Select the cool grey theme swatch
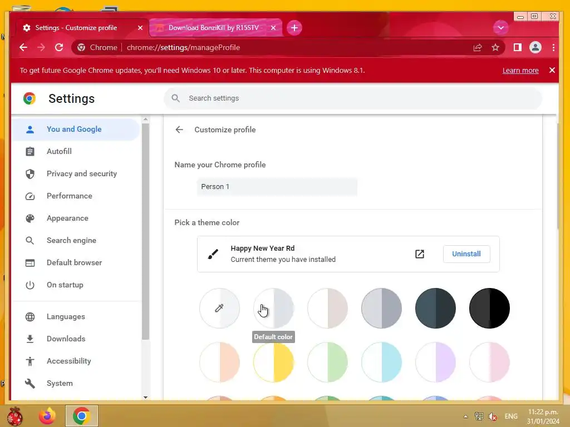Screen dimensions: 570x427 click(x=381, y=308)
